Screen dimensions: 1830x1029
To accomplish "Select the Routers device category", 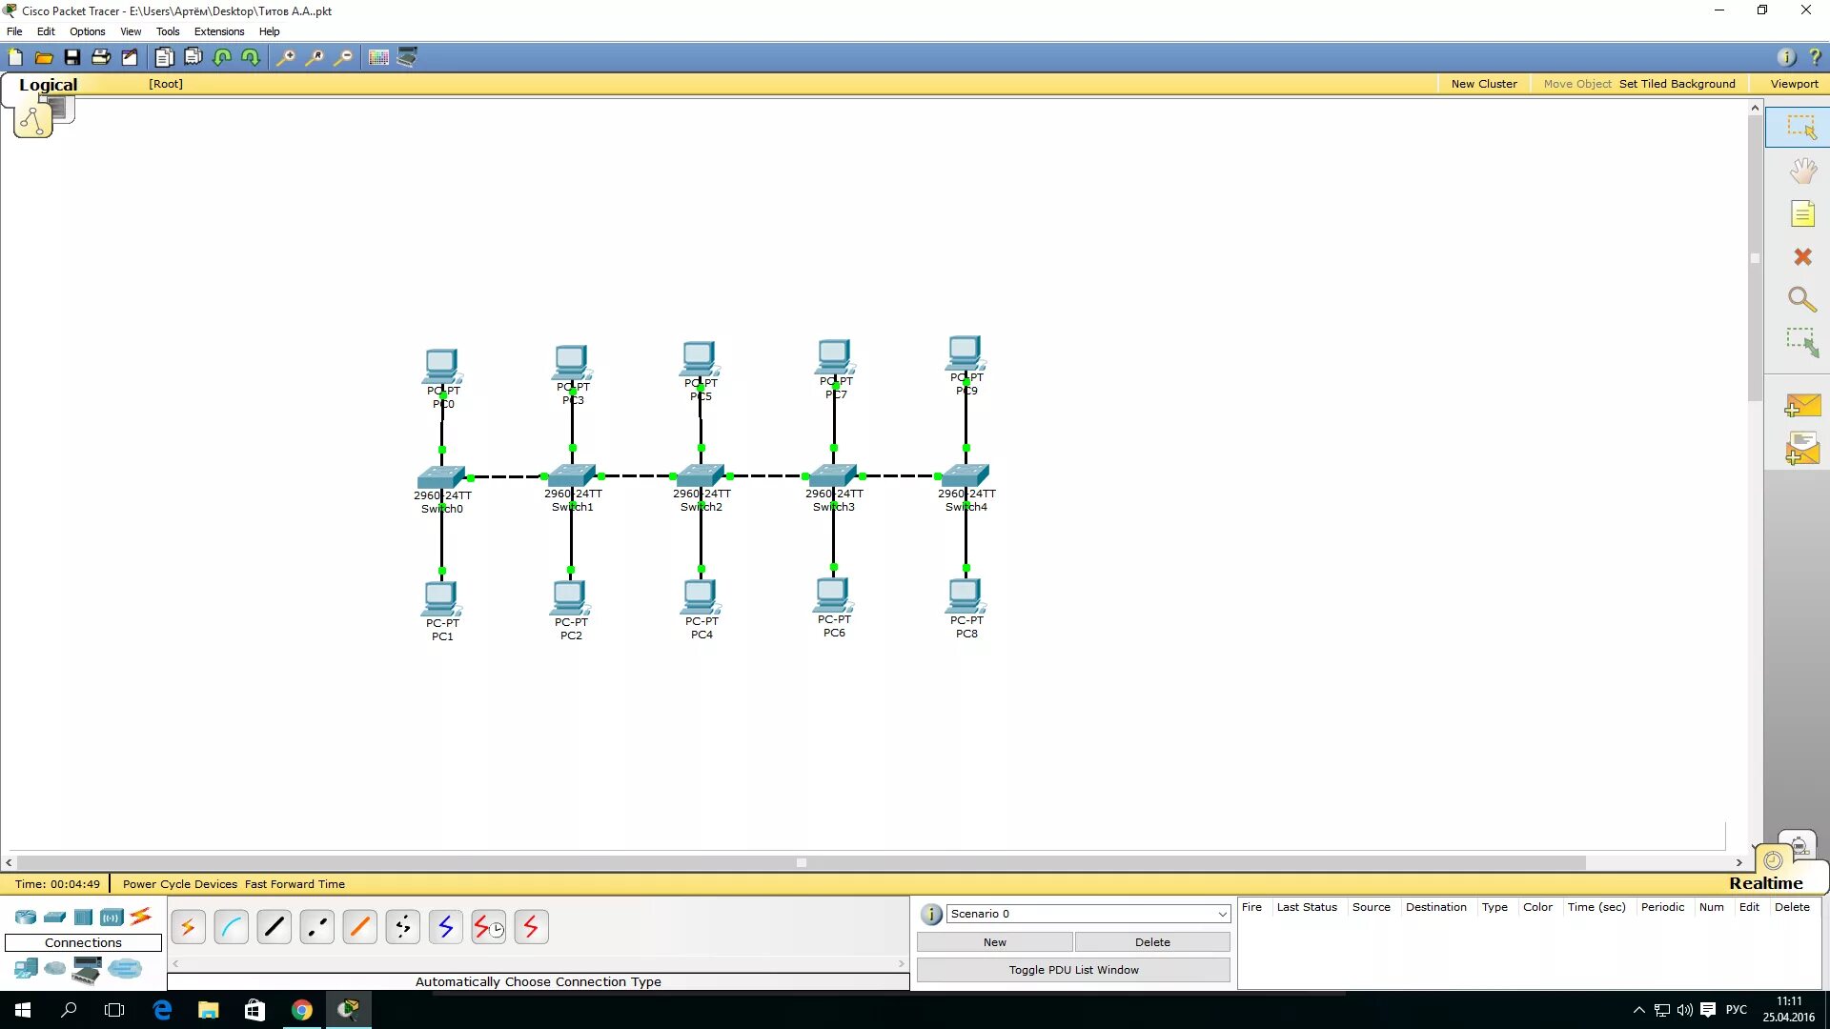I will click(x=26, y=917).
